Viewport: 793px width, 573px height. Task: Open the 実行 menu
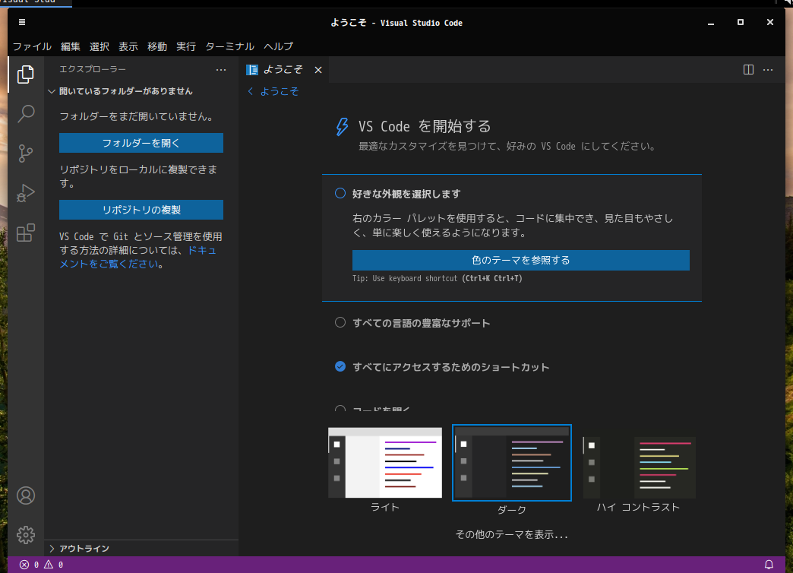coord(185,46)
